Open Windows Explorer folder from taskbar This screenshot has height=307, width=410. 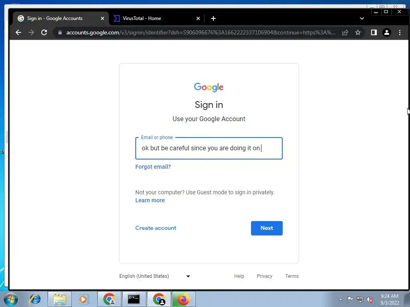pos(60,299)
